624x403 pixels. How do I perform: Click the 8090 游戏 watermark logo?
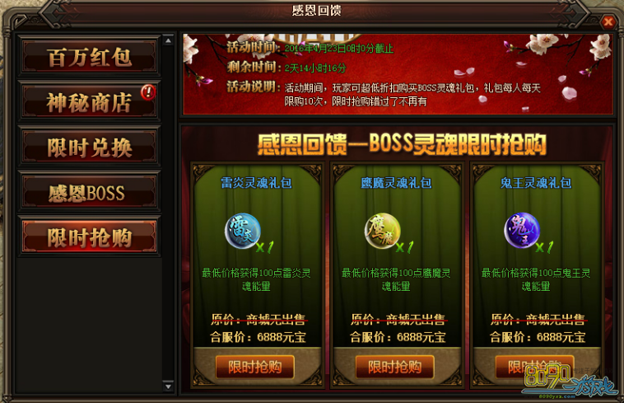570,381
